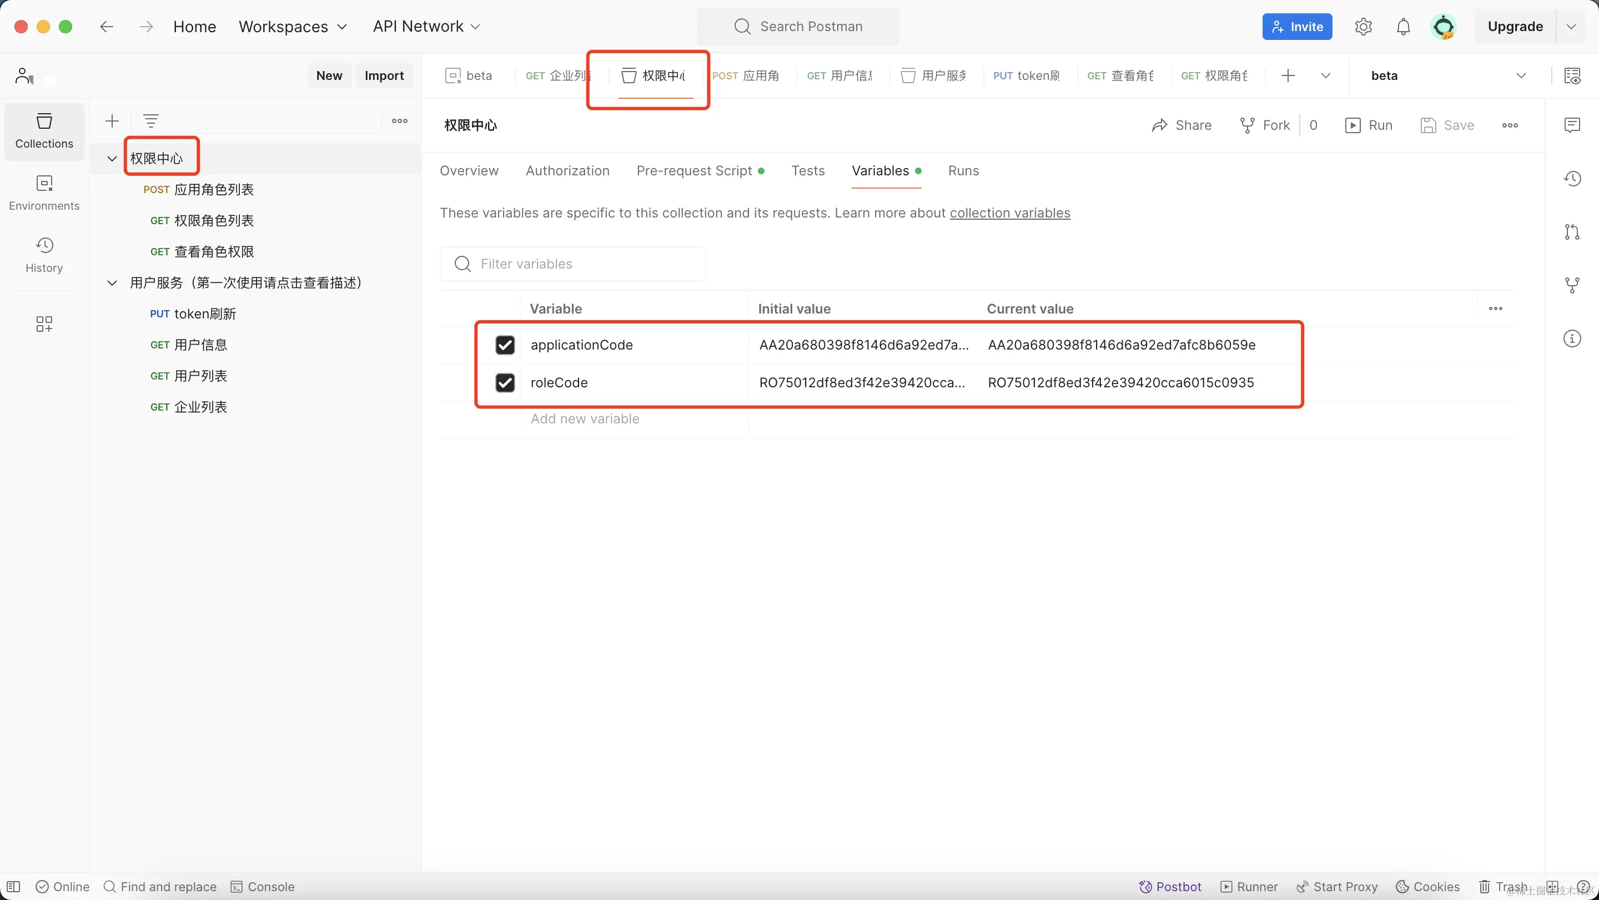Screen dimensions: 1599x900
Task: Click the create new collection plus icon
Action: pyautogui.click(x=112, y=121)
